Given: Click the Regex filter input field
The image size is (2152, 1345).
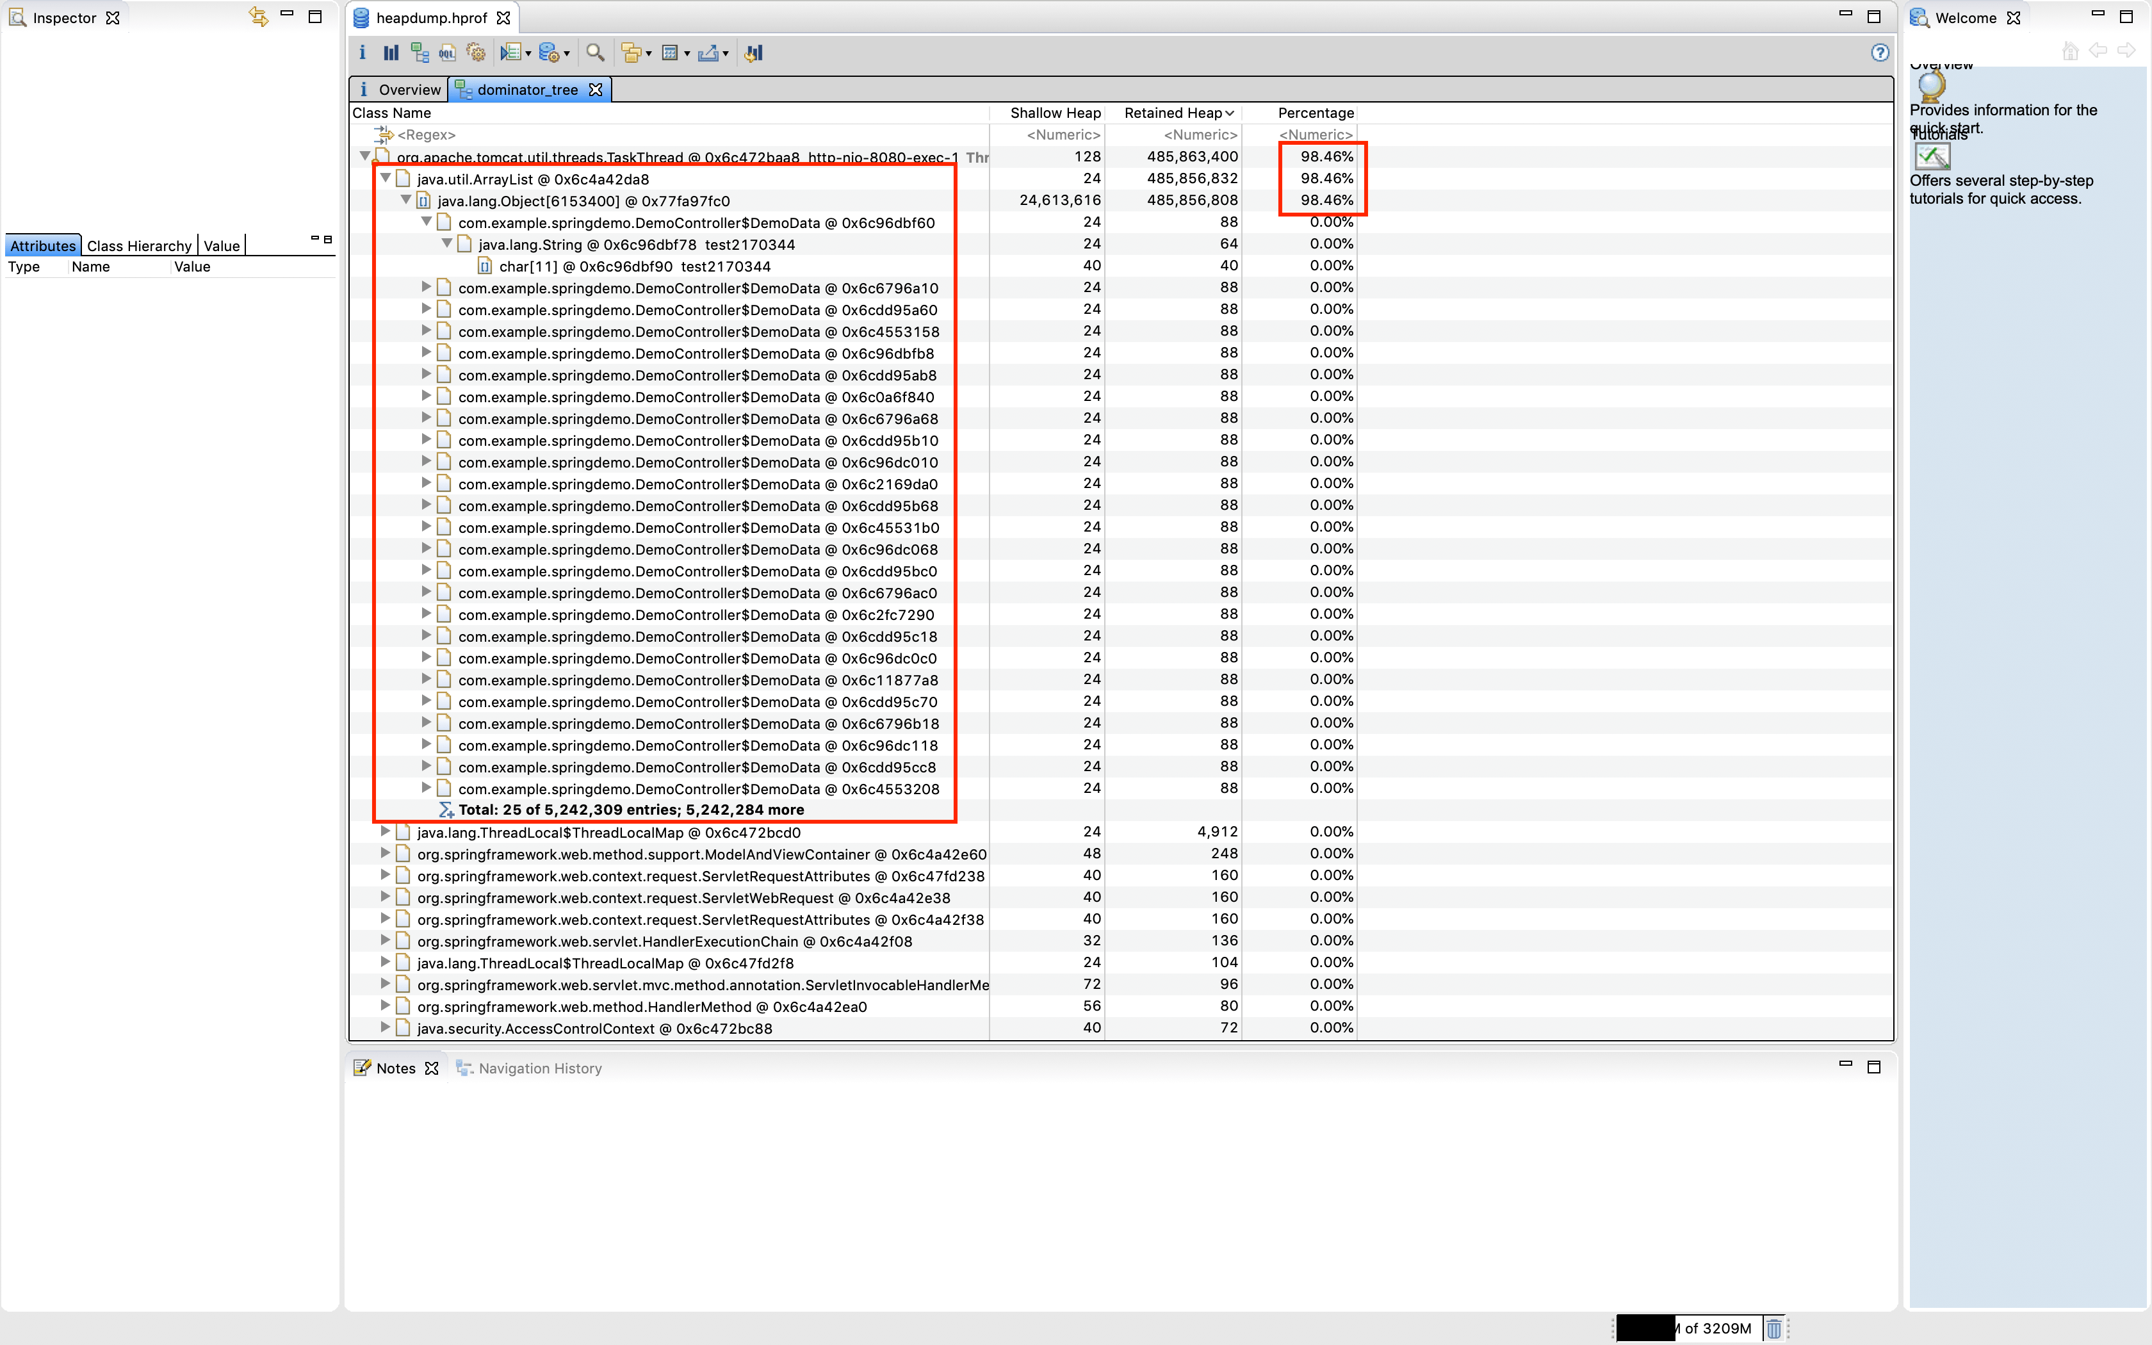Looking at the screenshot, I should click(x=427, y=134).
